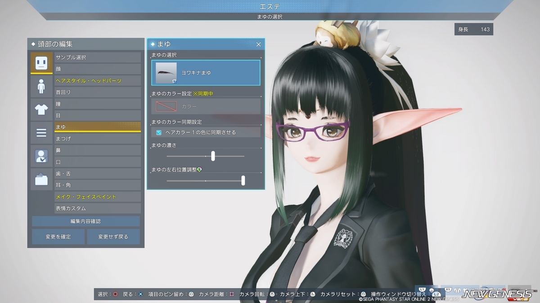Close the まゆ panel with the X
This screenshot has width=540, height=303.
click(x=259, y=44)
